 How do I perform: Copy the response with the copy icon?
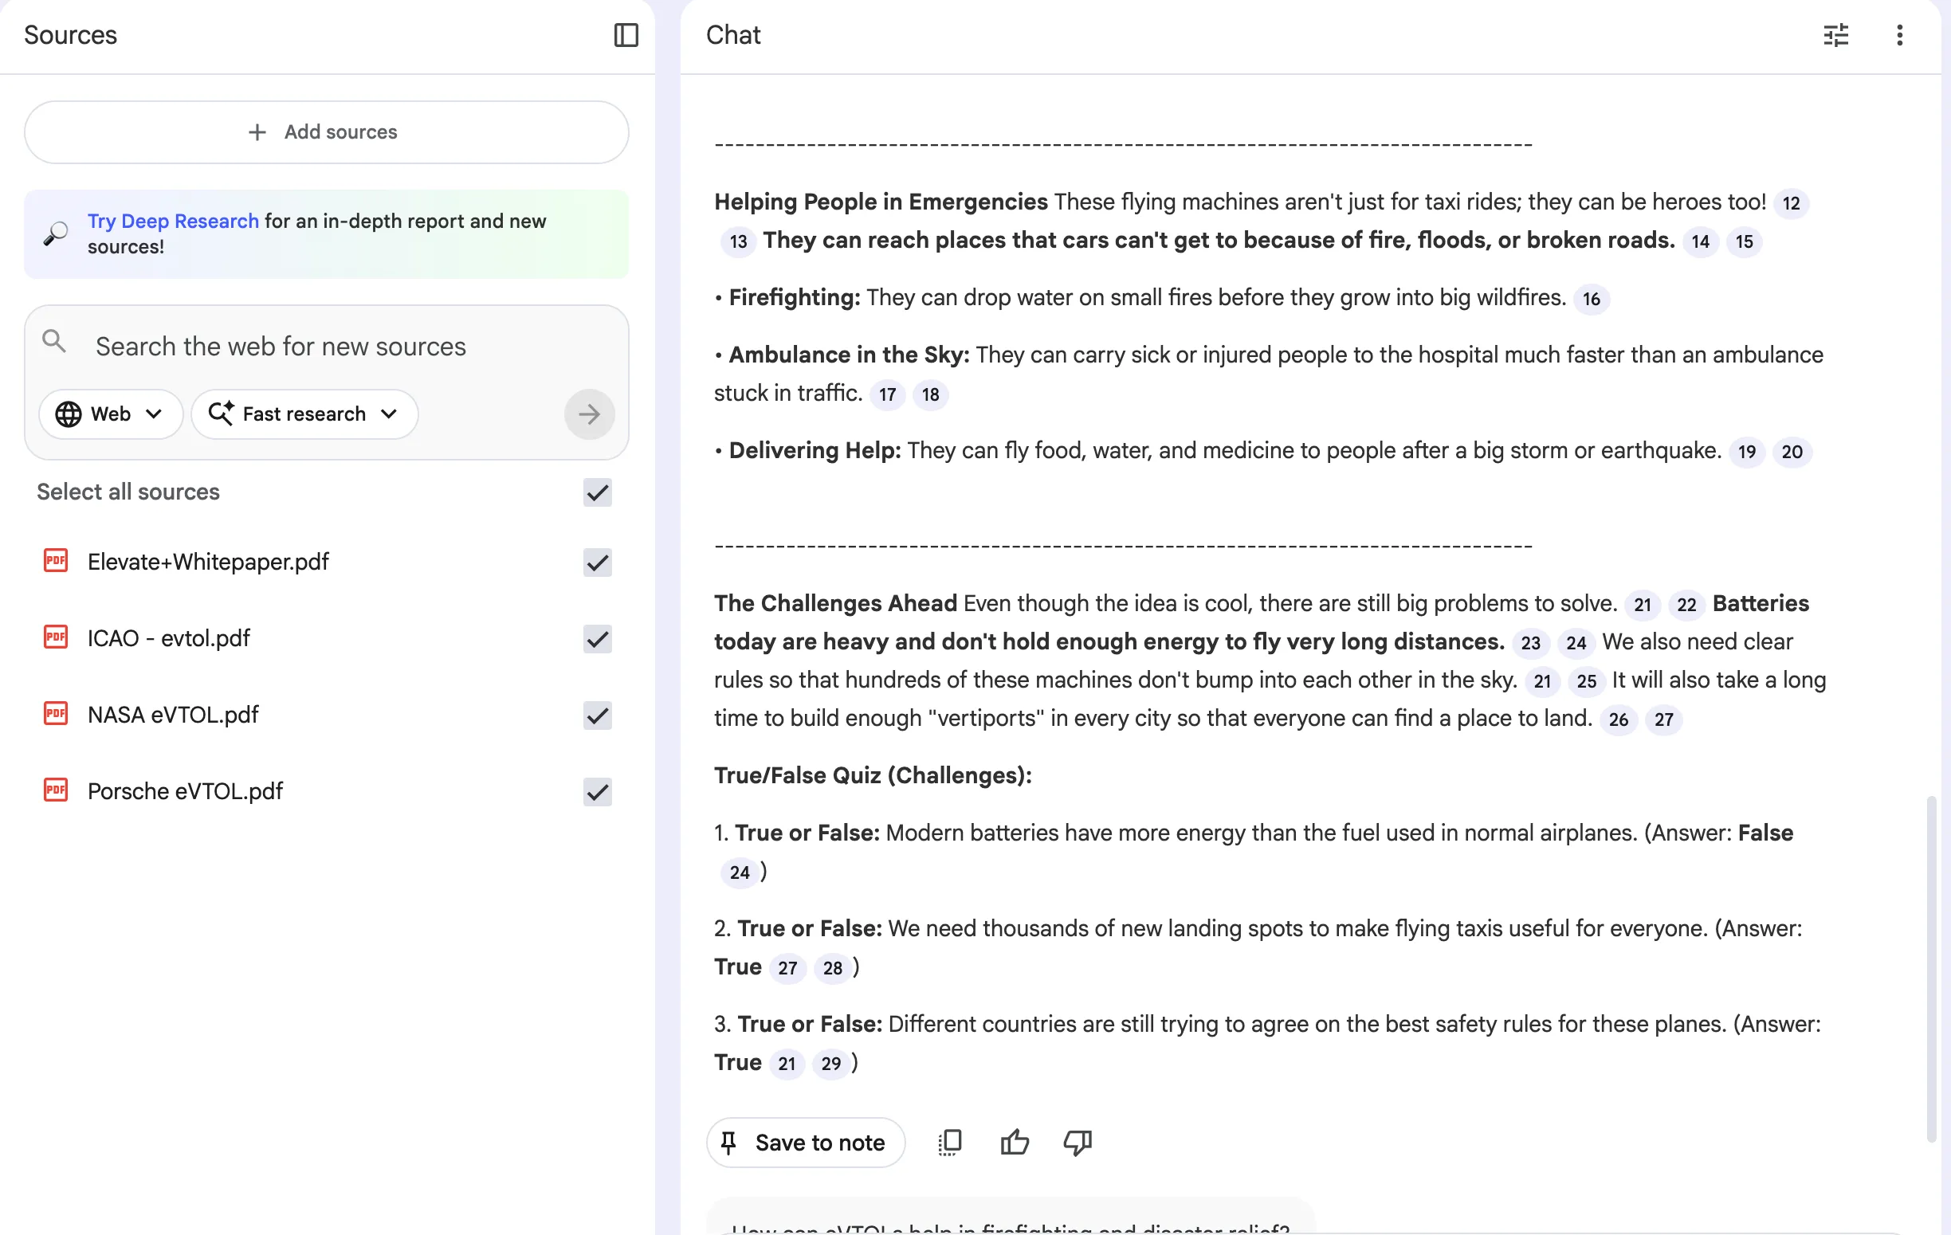(x=949, y=1142)
